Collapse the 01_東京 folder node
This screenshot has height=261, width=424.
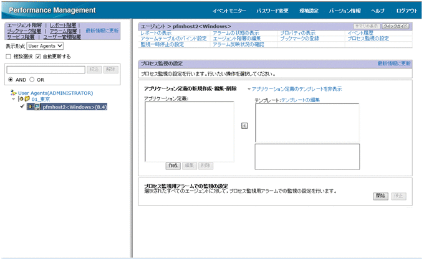pos(14,99)
